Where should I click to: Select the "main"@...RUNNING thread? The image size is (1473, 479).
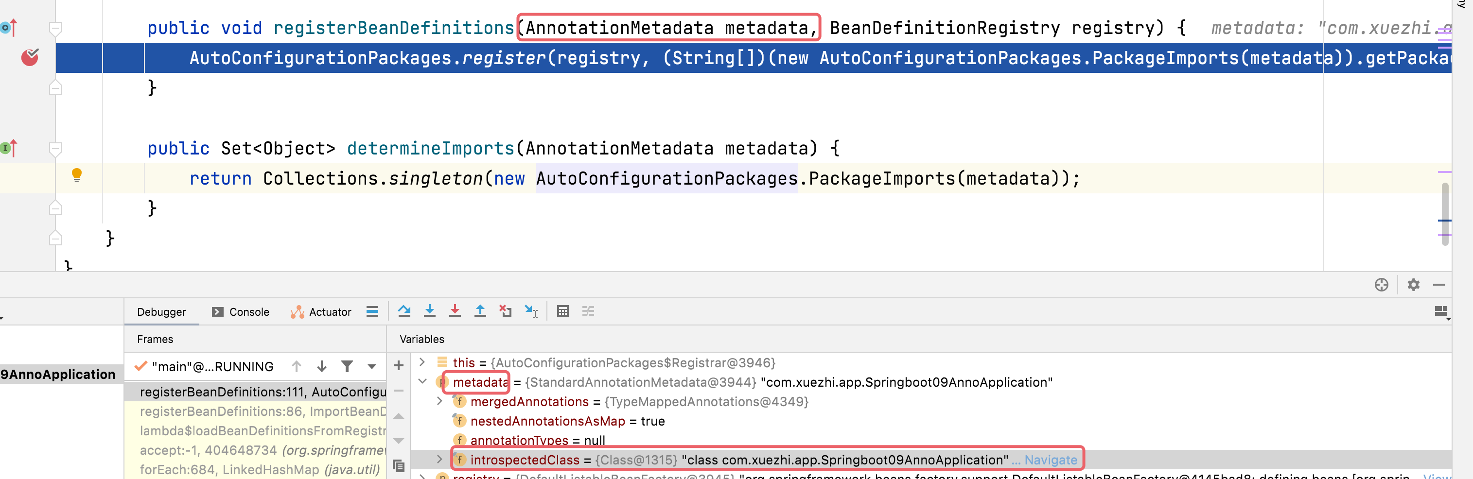pos(213,366)
